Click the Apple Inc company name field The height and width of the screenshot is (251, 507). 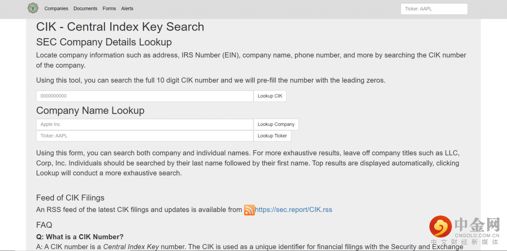145,125
